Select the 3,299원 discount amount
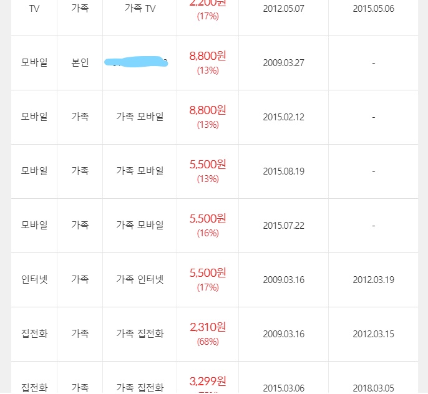The width and height of the screenshot is (428, 394). [x=208, y=381]
